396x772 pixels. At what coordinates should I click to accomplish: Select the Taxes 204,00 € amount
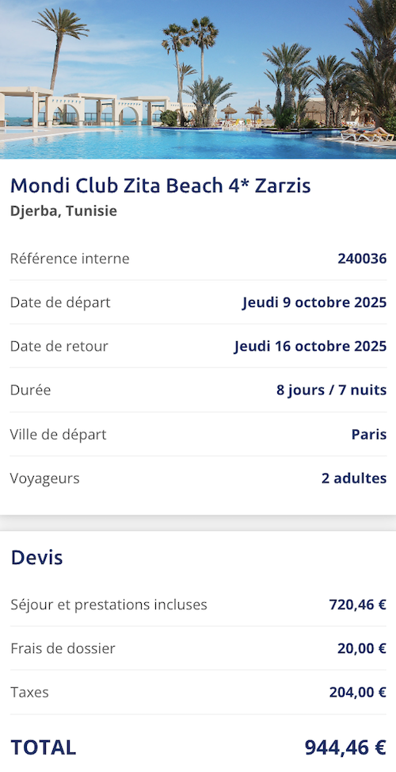(x=358, y=692)
